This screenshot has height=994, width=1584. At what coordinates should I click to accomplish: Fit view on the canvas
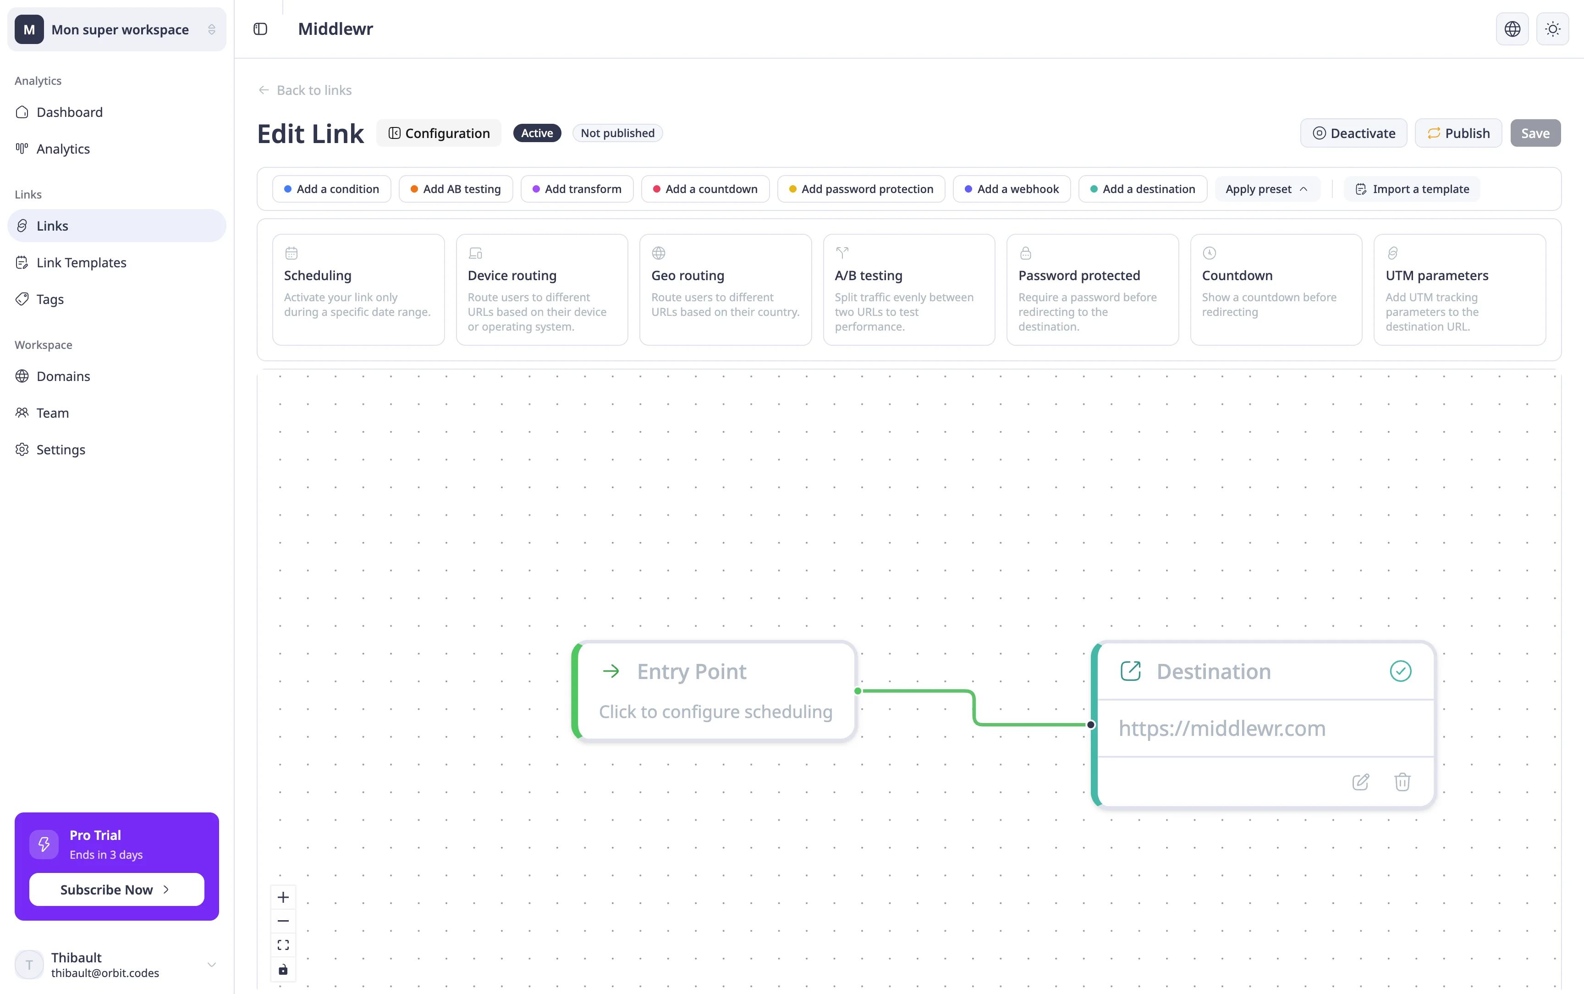pos(283,944)
